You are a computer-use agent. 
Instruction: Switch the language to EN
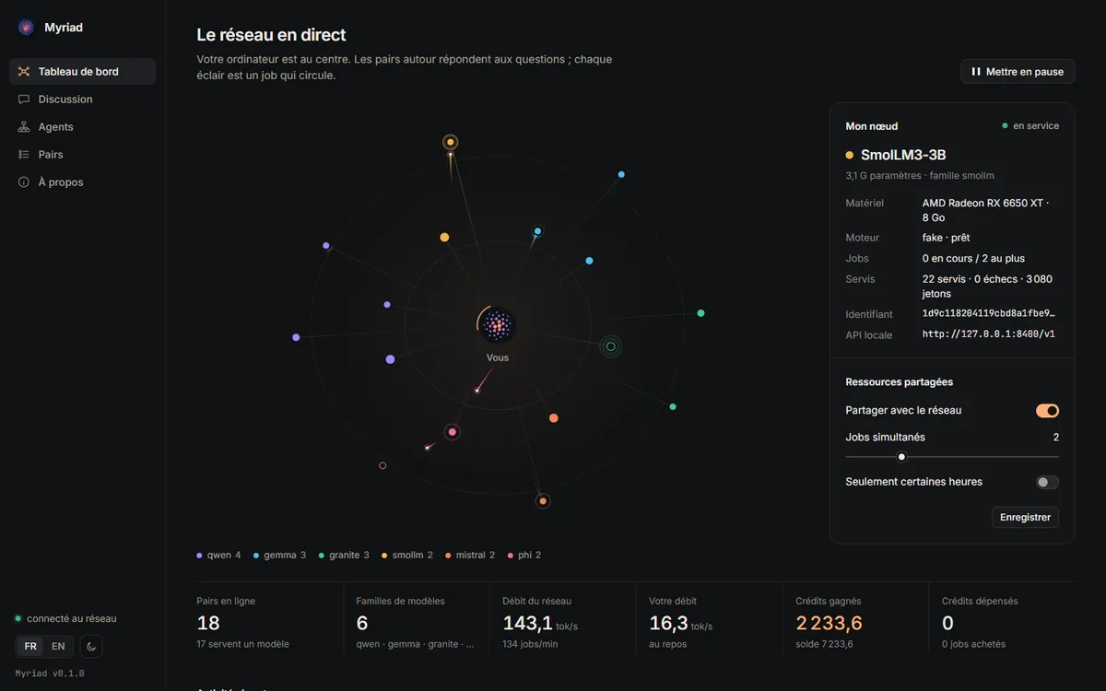coord(58,647)
